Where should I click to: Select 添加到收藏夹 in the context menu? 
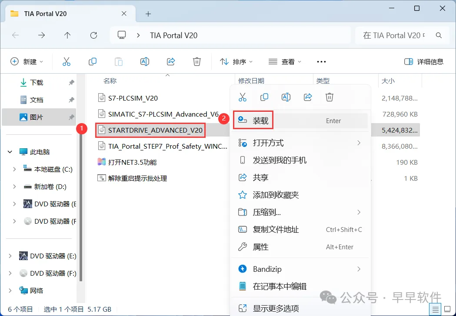[x=300, y=195]
